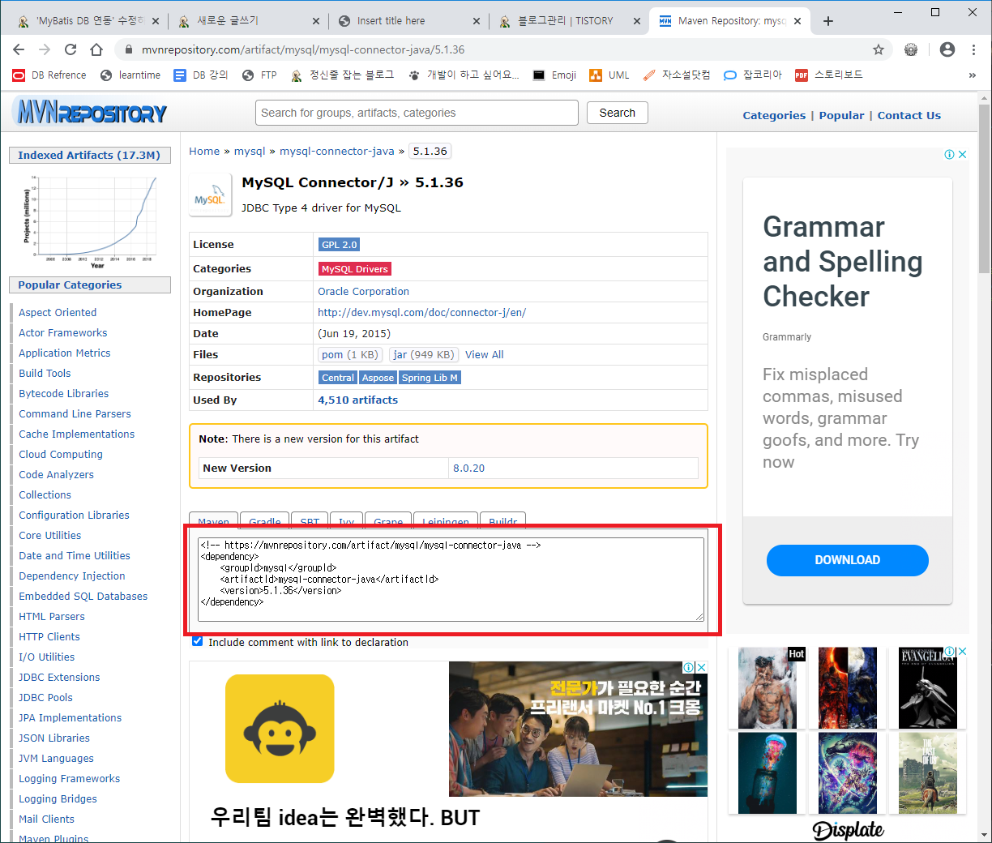This screenshot has width=992, height=843.
Task: Select the Grape dependency tab
Action: [x=388, y=521]
